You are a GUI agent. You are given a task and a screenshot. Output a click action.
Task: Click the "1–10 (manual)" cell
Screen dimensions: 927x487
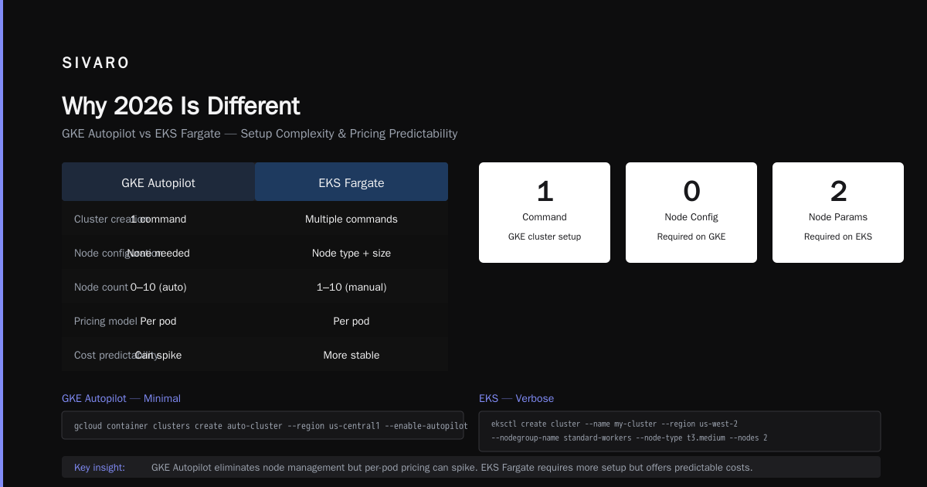click(x=351, y=288)
